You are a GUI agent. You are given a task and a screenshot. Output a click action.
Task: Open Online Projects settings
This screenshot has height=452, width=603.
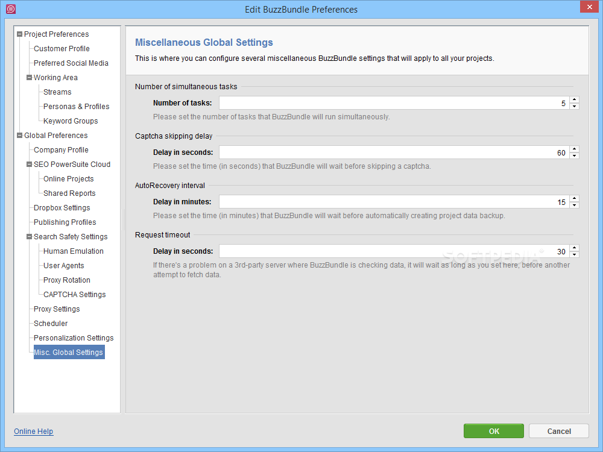click(x=69, y=179)
